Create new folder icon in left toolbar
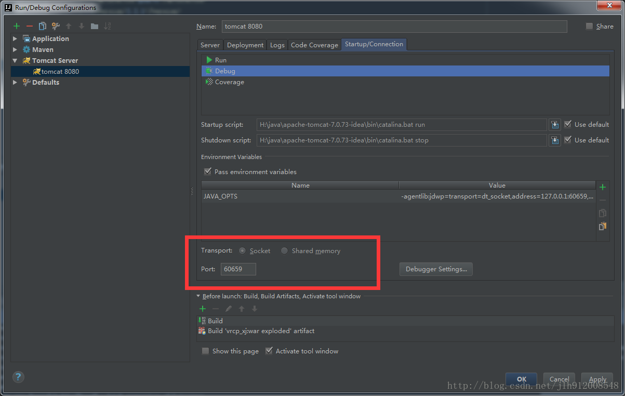625x396 pixels. point(95,26)
